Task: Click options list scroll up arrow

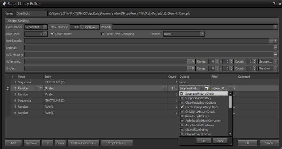Action: click(230, 93)
